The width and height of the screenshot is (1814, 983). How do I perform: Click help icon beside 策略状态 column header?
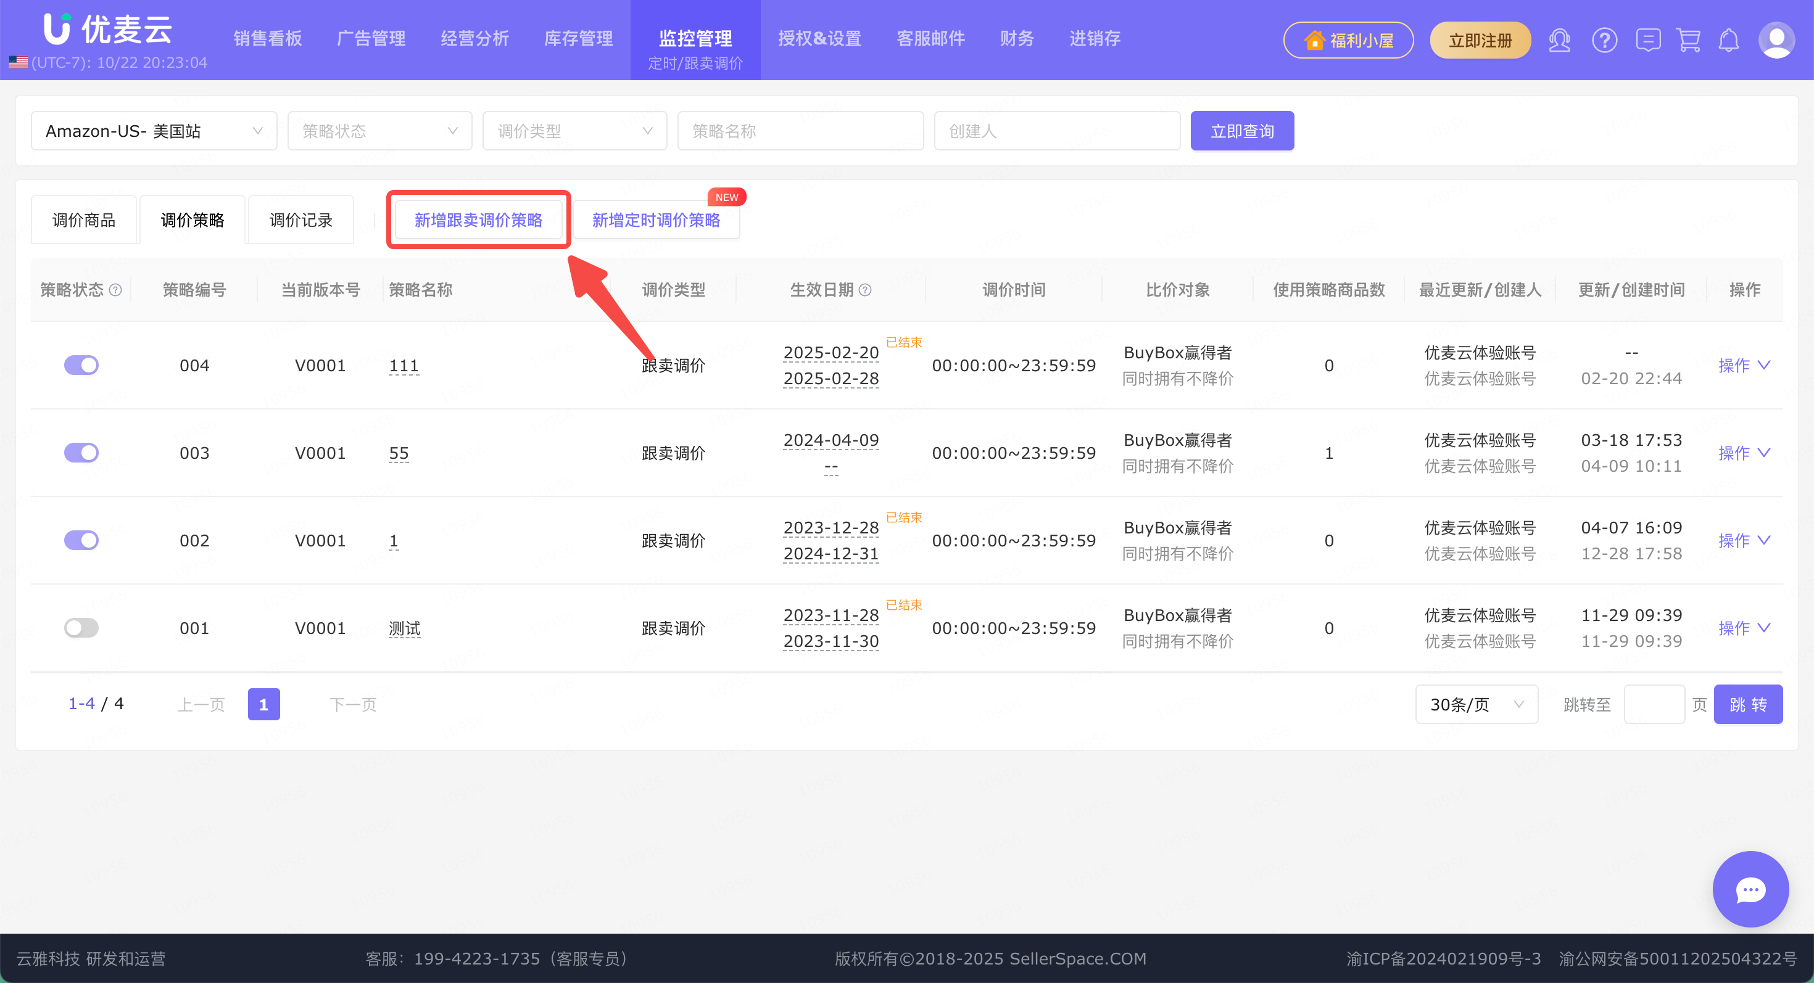[116, 290]
